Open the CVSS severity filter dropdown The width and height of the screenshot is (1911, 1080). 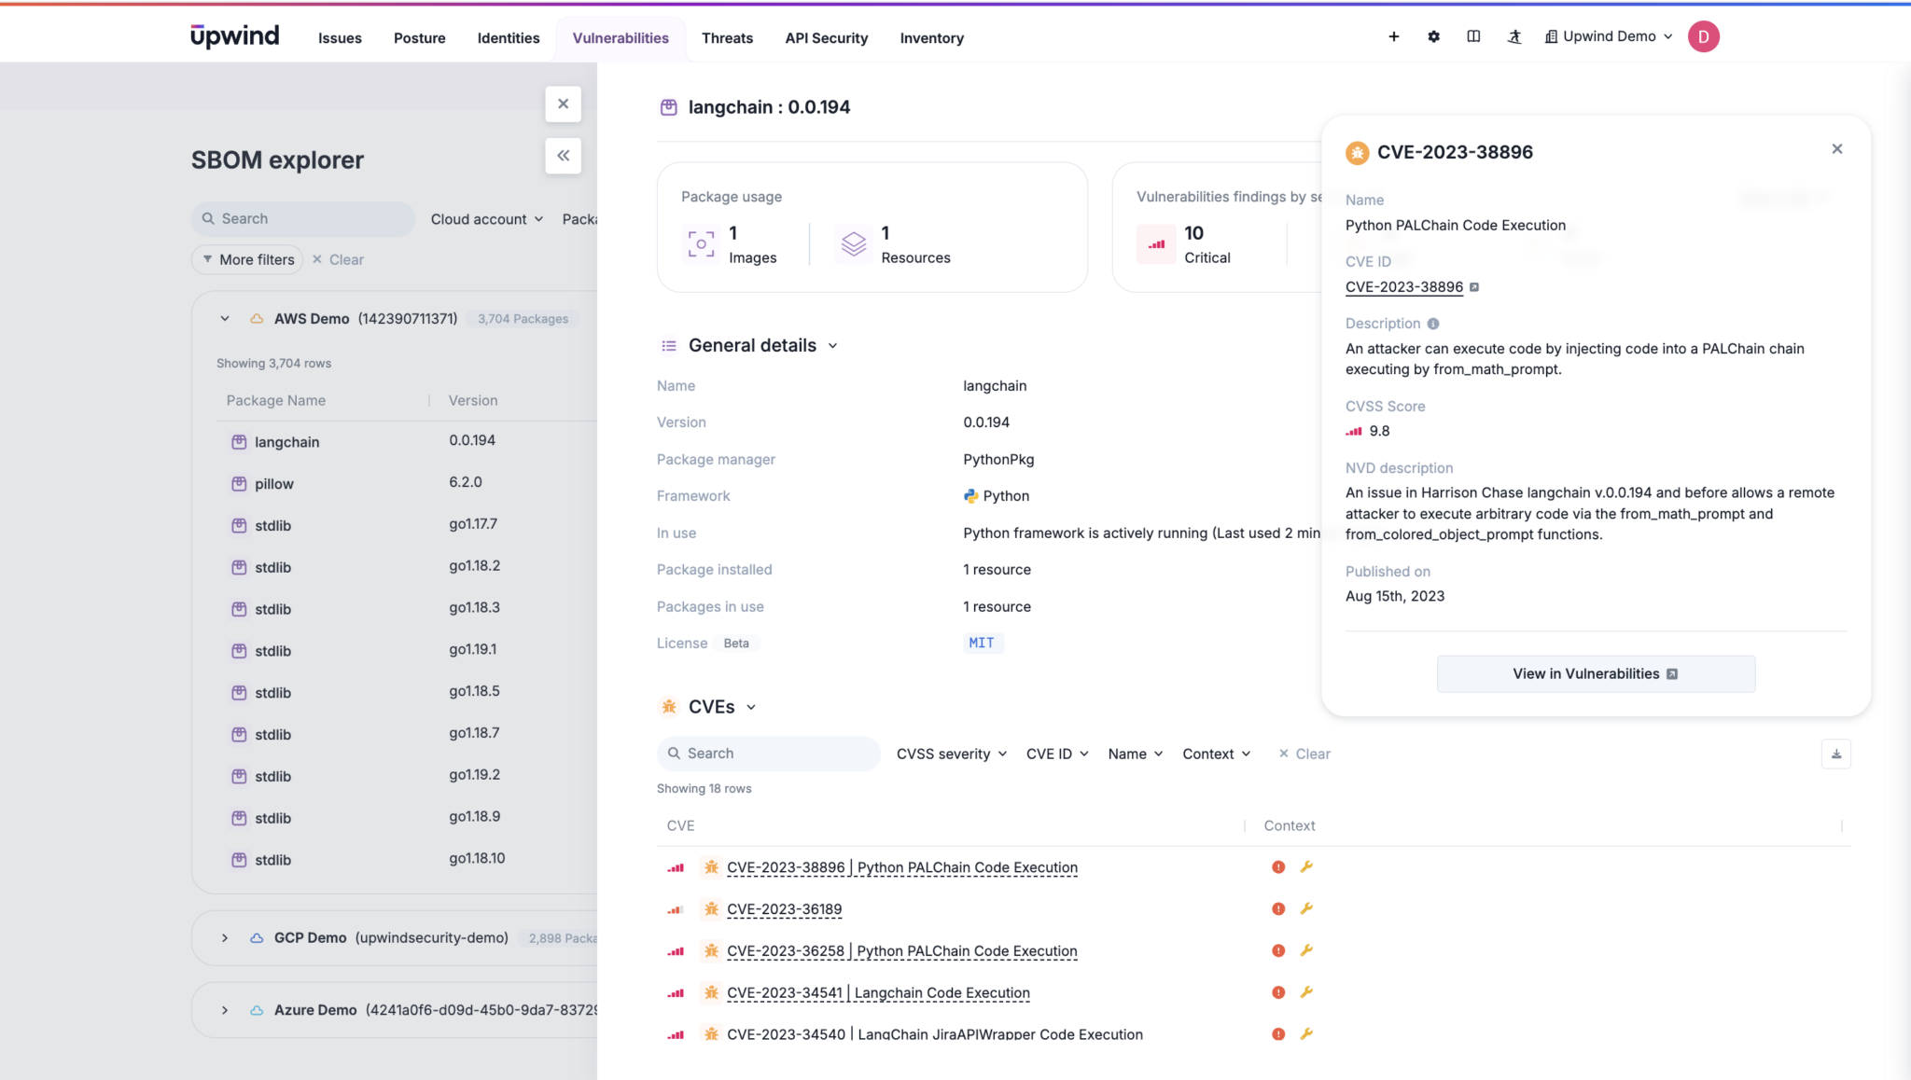click(951, 754)
